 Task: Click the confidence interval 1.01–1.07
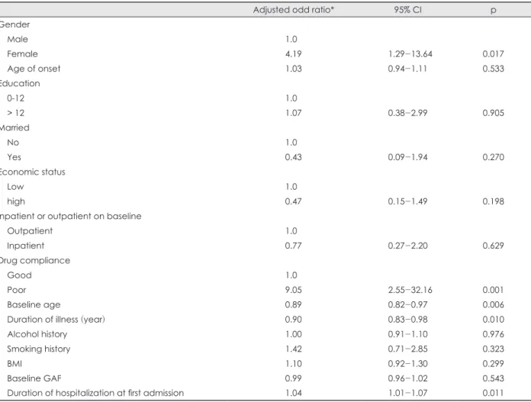tap(407, 393)
